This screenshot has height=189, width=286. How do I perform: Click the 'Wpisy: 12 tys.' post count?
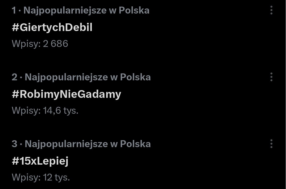pos(41,178)
